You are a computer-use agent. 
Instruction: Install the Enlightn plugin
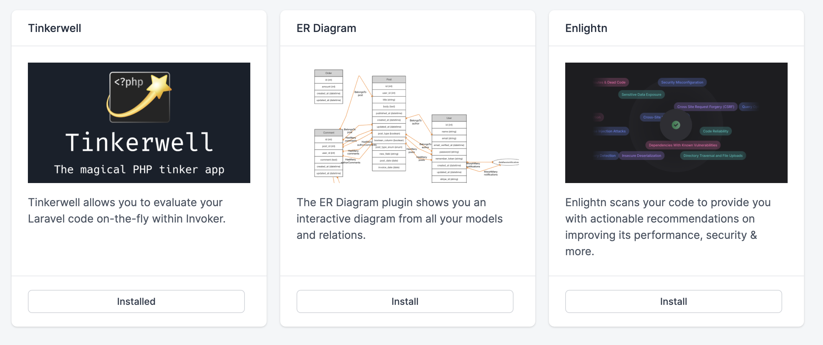[673, 301]
